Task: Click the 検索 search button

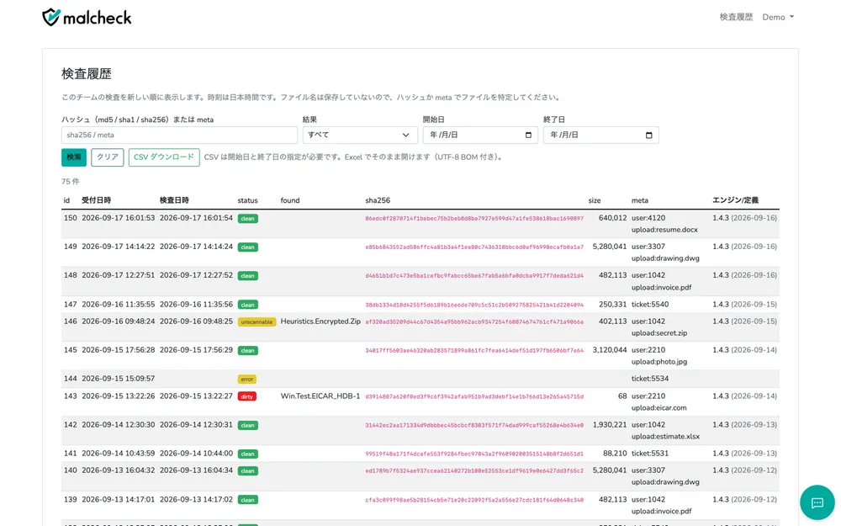Action: coord(74,157)
